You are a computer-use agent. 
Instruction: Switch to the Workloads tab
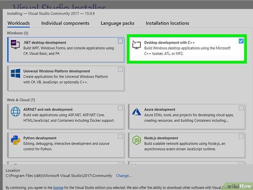18,23
